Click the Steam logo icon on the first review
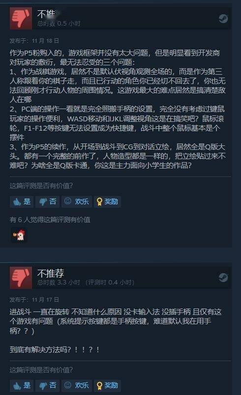 [223, 18]
